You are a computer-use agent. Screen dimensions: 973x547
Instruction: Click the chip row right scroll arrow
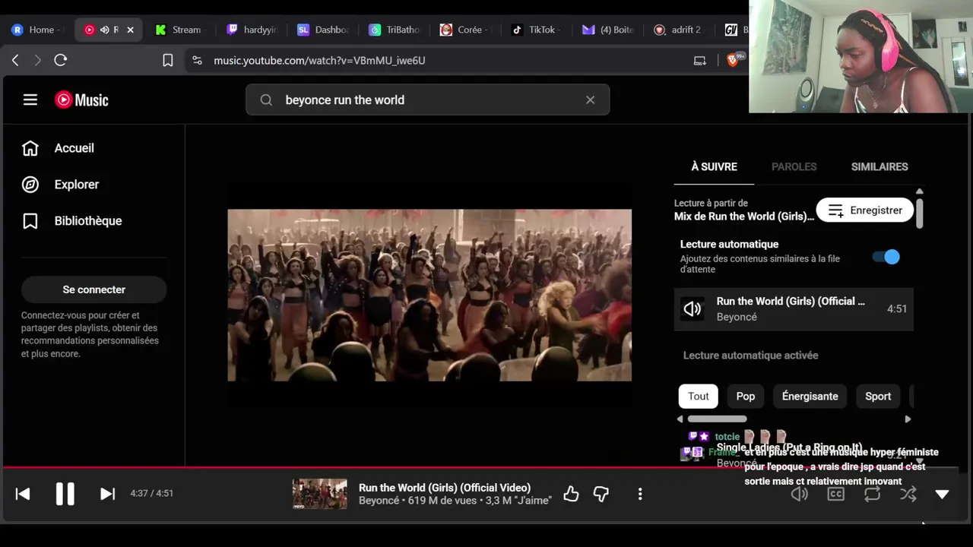[x=908, y=419]
